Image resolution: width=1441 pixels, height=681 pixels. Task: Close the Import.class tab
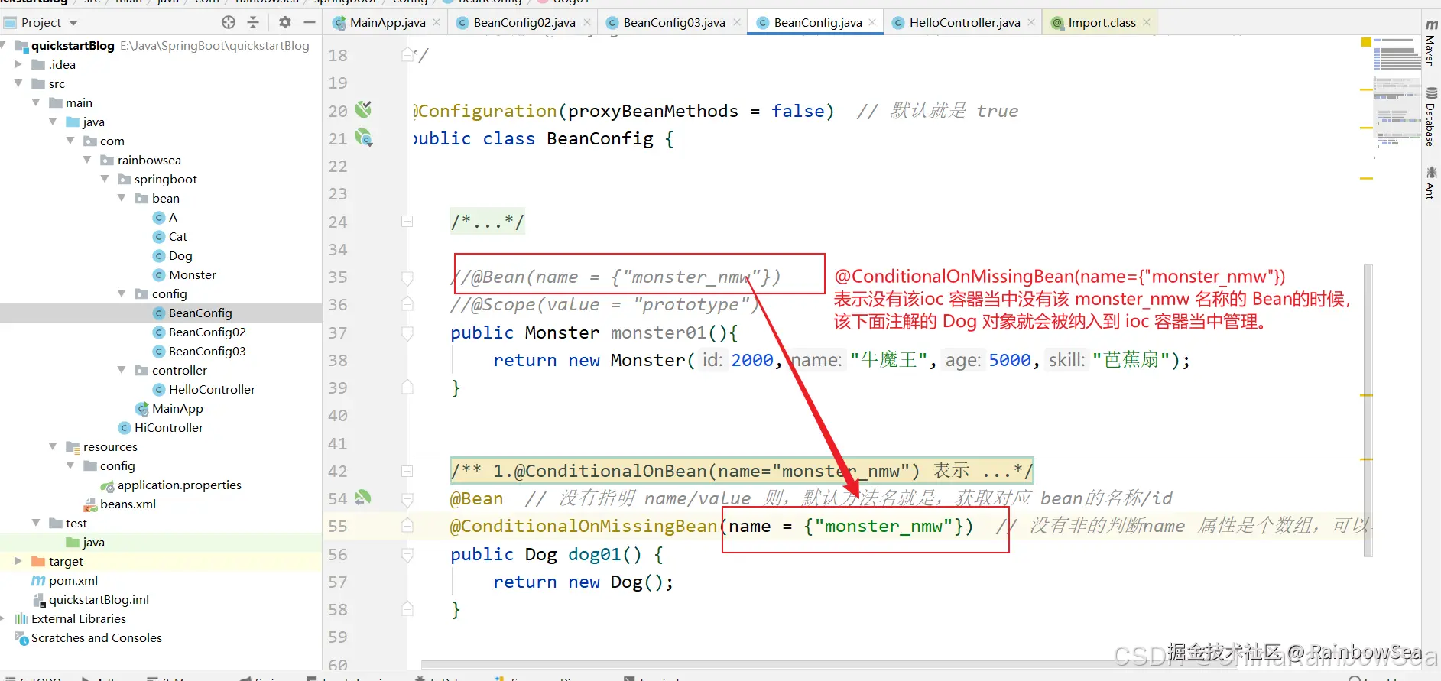pyautogui.click(x=1147, y=22)
